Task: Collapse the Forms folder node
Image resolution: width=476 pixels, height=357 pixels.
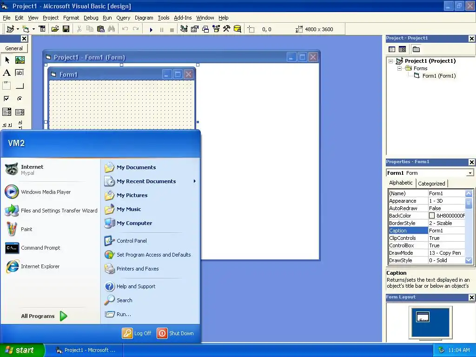Action: (x=400, y=69)
